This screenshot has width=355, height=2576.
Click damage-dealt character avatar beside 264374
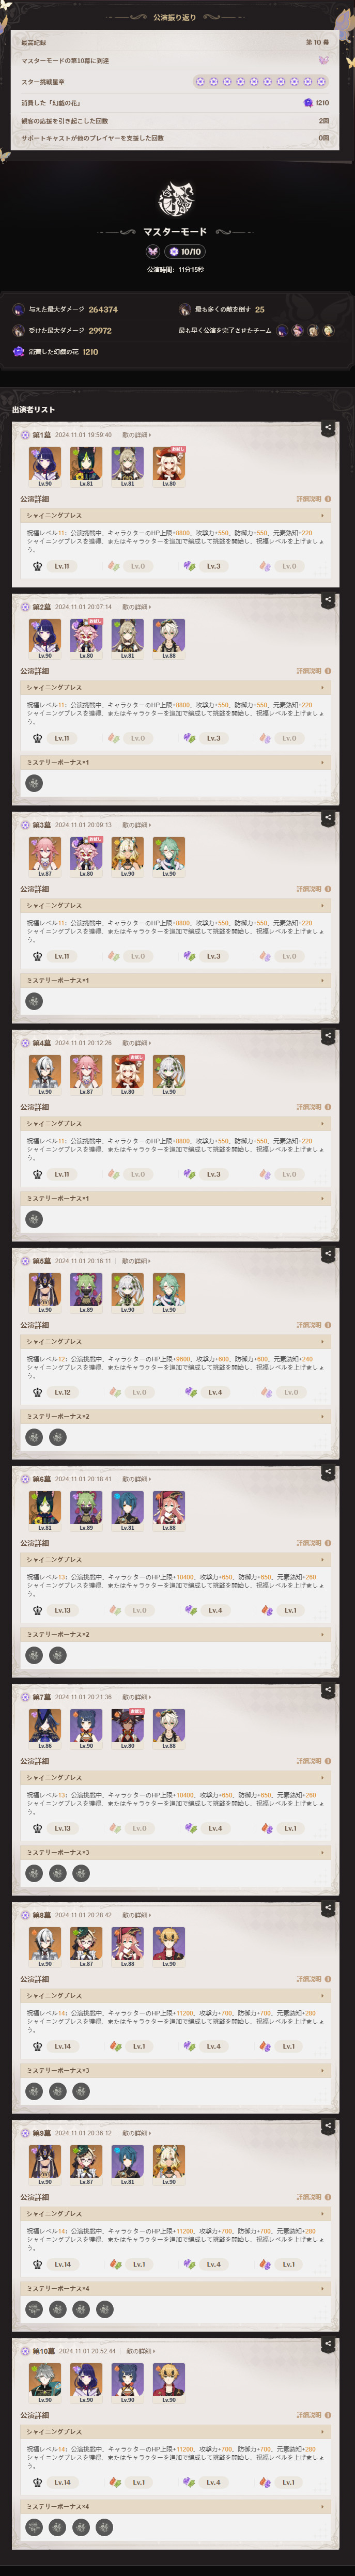pos(18,309)
